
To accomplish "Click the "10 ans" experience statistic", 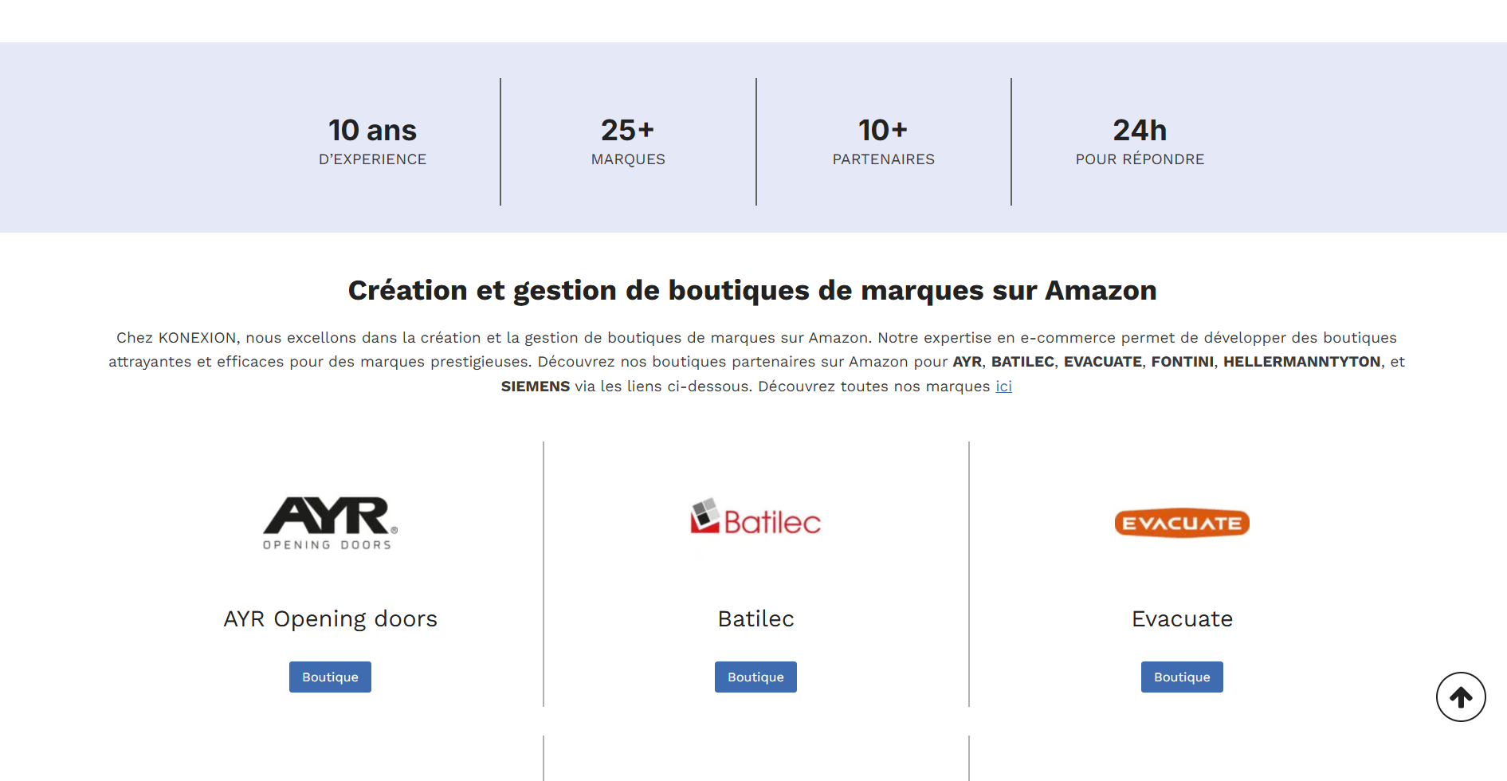I will pyautogui.click(x=372, y=130).
